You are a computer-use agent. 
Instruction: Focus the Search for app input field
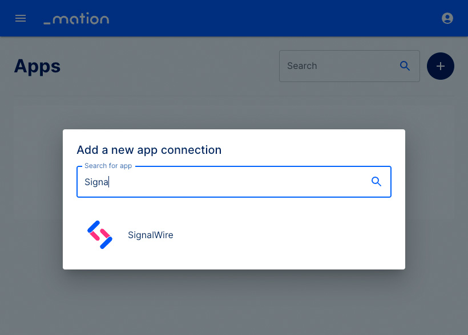(233, 182)
